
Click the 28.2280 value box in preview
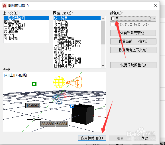(48, 124)
